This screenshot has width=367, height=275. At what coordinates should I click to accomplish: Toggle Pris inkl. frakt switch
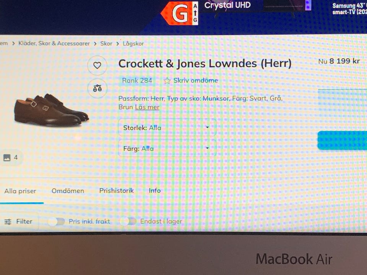[57, 222]
